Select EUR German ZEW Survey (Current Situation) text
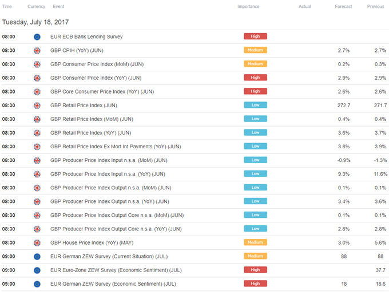Viewport: 389px width, 292px height. tap(109, 257)
